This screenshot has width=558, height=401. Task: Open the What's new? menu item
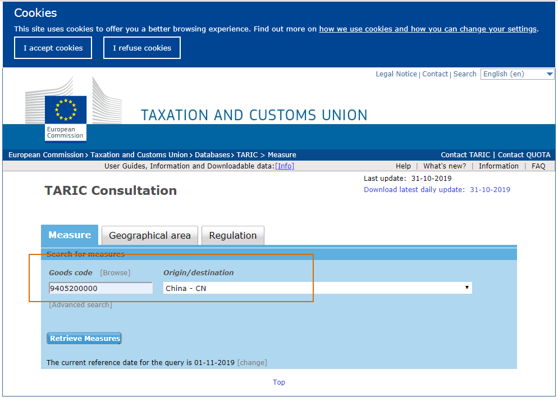pyautogui.click(x=445, y=166)
